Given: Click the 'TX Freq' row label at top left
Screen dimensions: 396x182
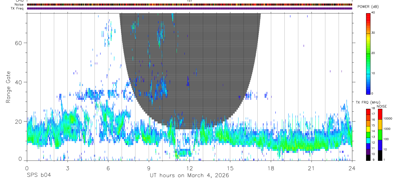Looking at the screenshot, I should coord(18,8).
